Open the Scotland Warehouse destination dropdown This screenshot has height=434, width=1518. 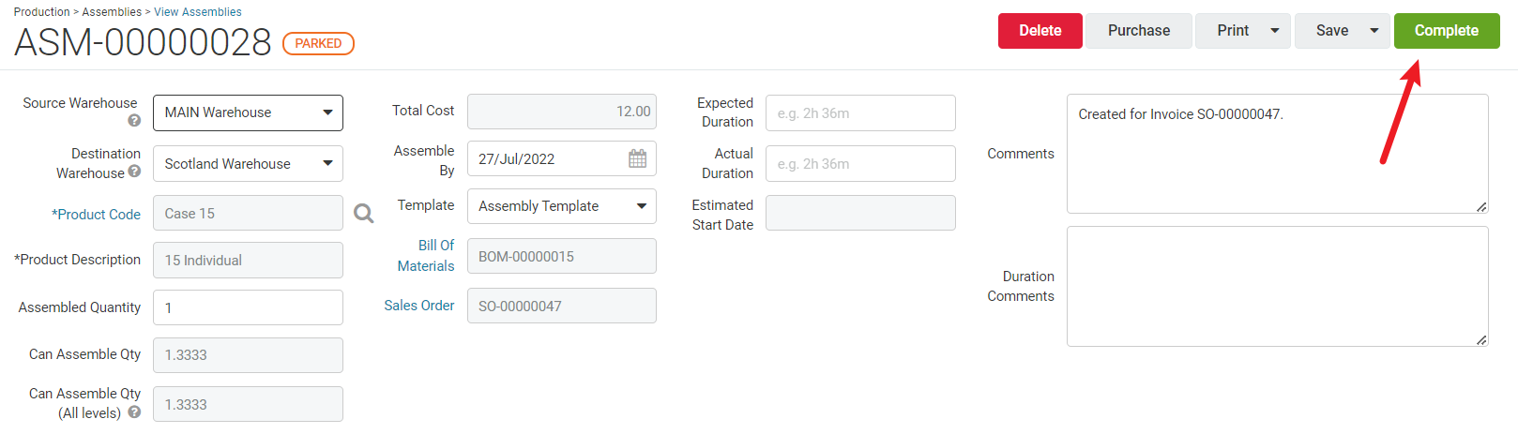click(x=248, y=163)
